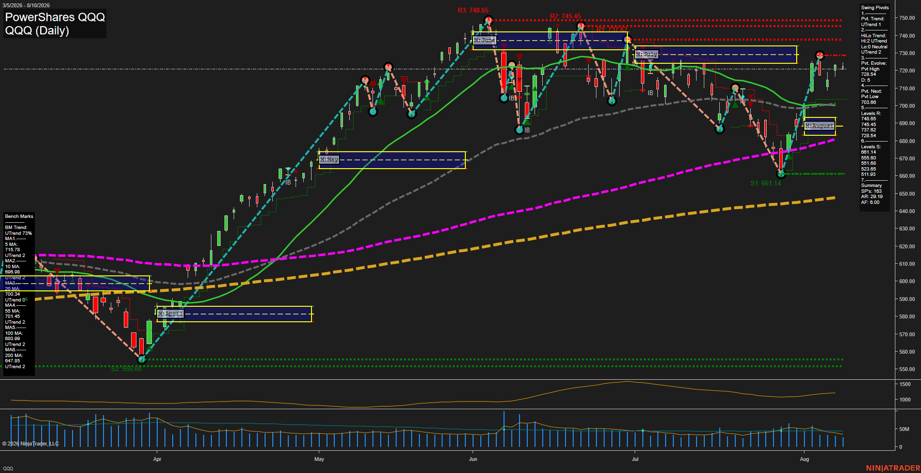Click the 100 MA 680.99 value
Viewport: 921px width, 473px height.
13,339
